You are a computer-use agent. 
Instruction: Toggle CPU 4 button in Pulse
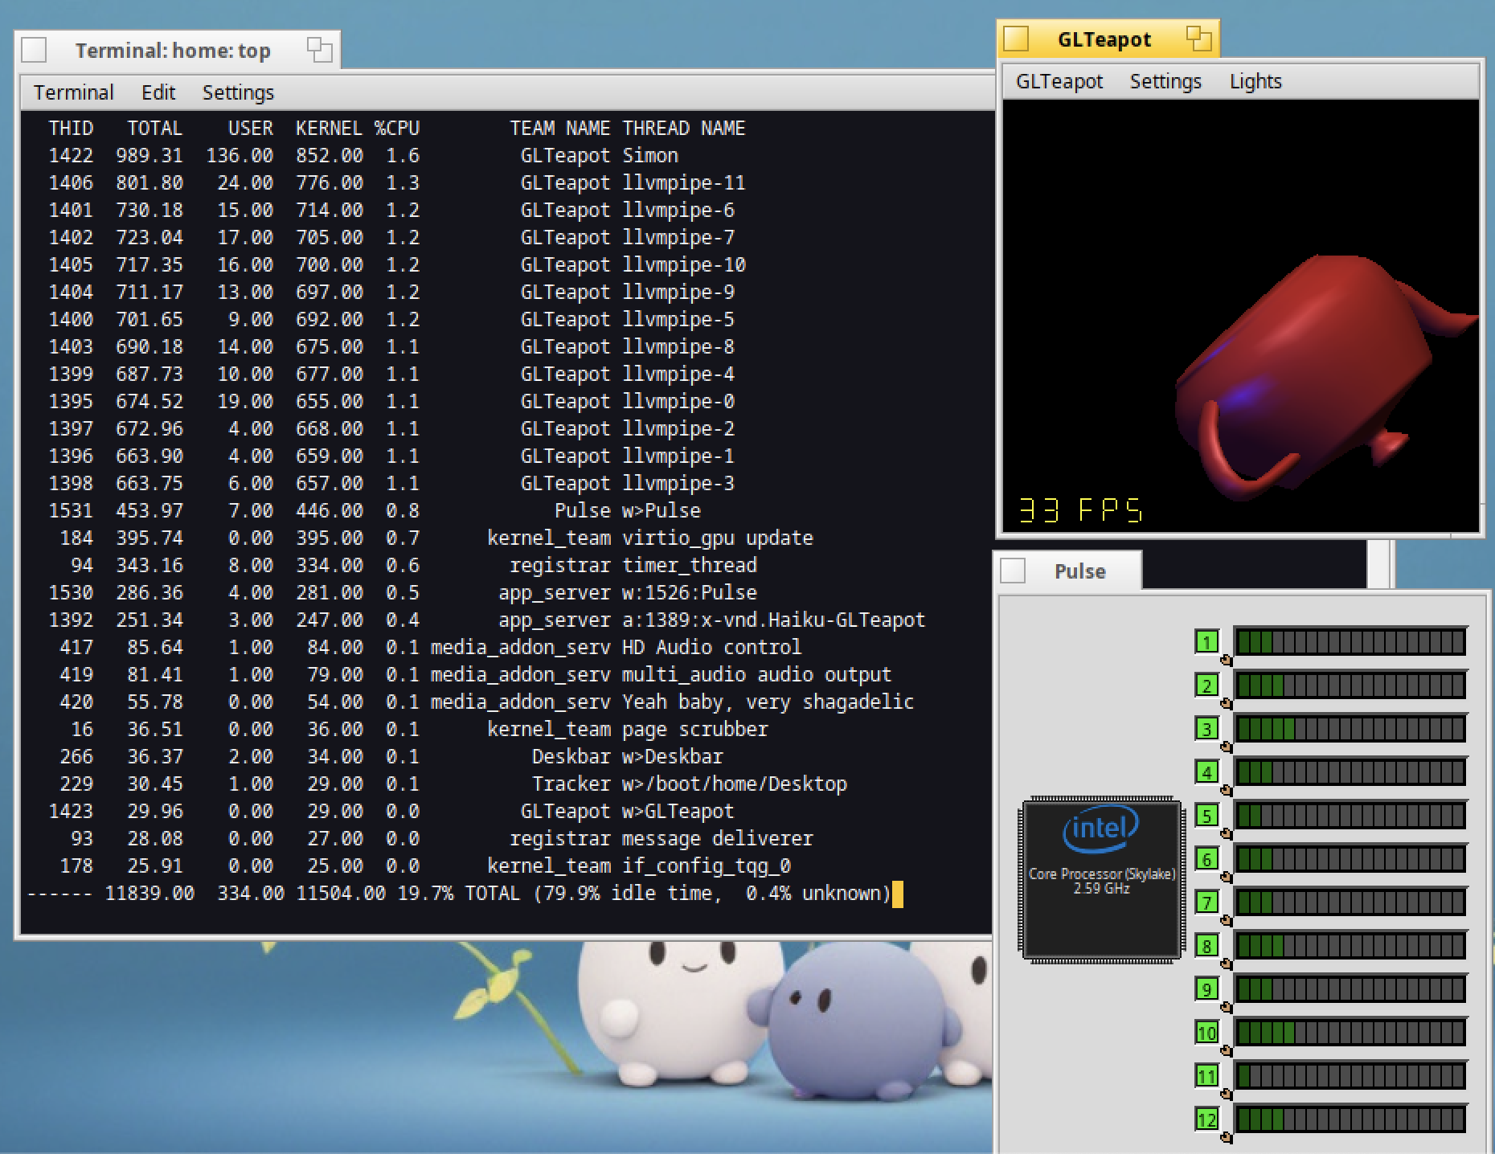(1206, 772)
